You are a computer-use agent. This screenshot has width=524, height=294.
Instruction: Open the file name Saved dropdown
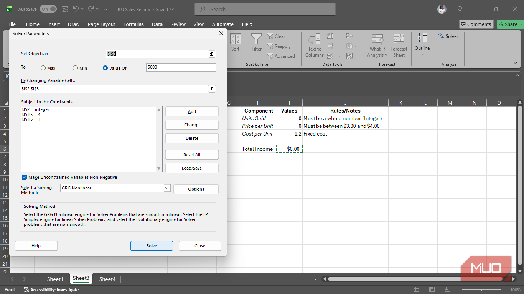coord(171,9)
